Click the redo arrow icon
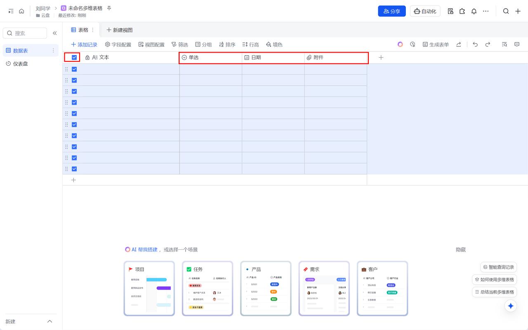 (x=488, y=44)
